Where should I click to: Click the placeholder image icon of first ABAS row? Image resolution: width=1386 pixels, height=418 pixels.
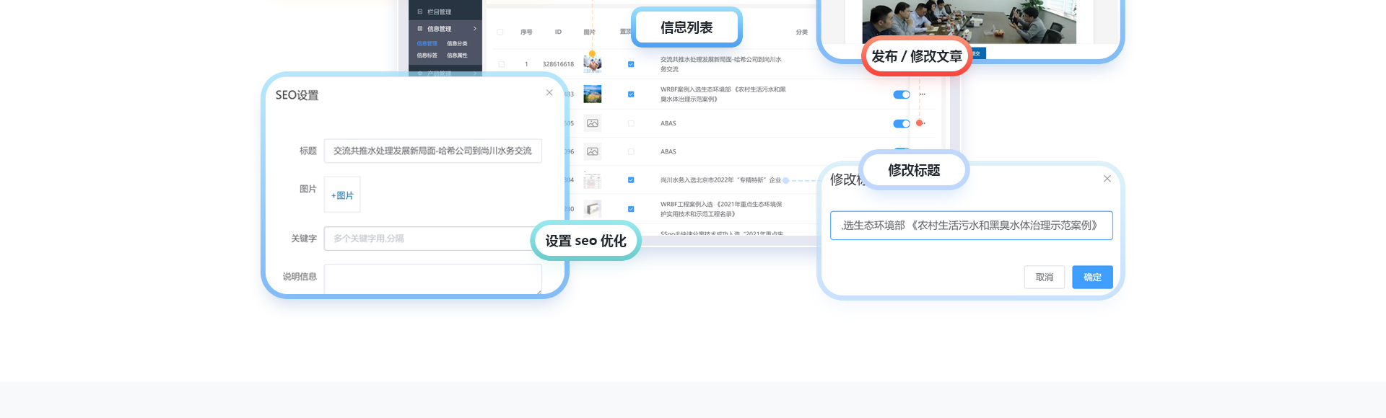pos(593,123)
